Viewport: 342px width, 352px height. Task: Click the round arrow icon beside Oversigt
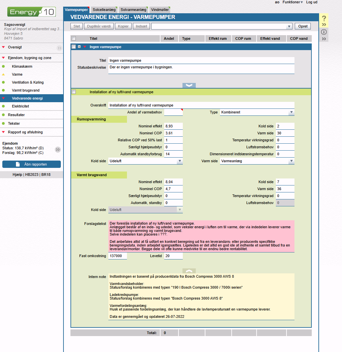point(59,48)
